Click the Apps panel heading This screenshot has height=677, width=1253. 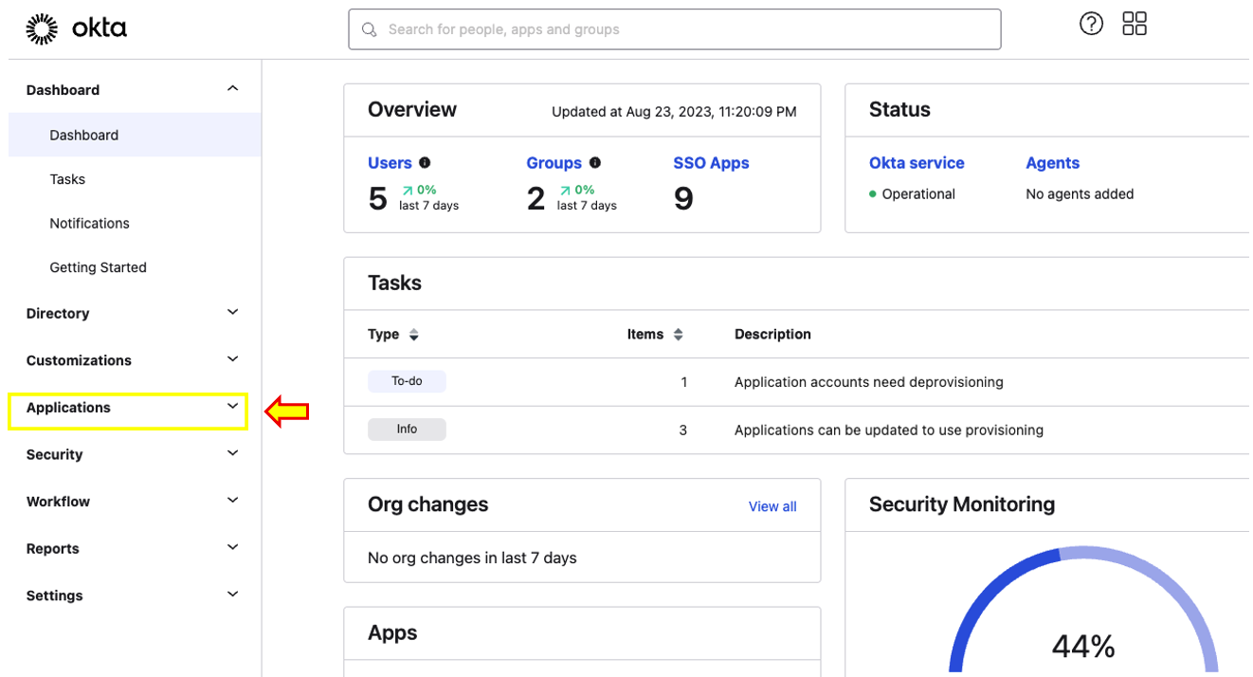tap(392, 632)
